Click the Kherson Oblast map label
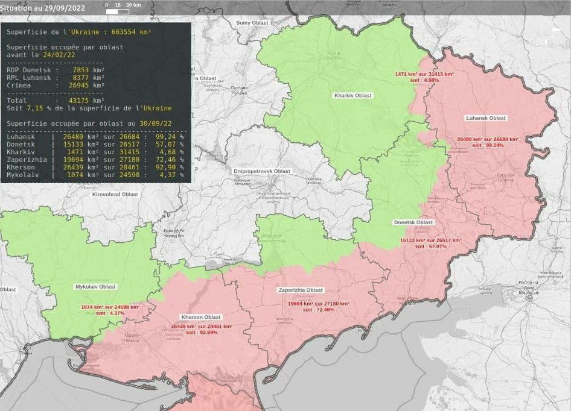The image size is (571, 411). coord(201,317)
